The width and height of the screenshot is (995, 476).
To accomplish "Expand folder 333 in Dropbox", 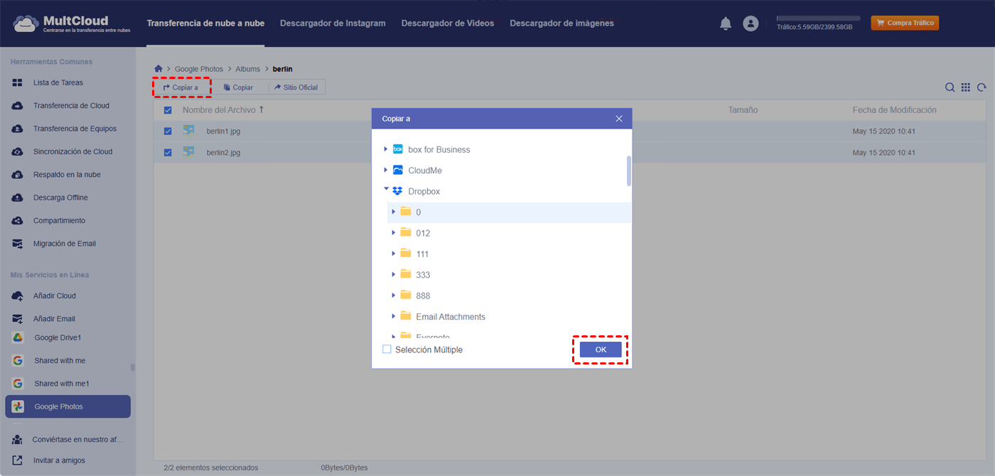I will point(394,274).
